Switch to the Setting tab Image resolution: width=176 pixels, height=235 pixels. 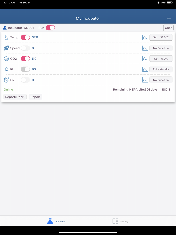(120, 221)
